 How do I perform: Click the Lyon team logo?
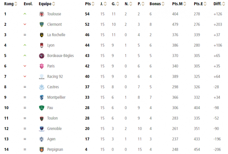[41, 45]
